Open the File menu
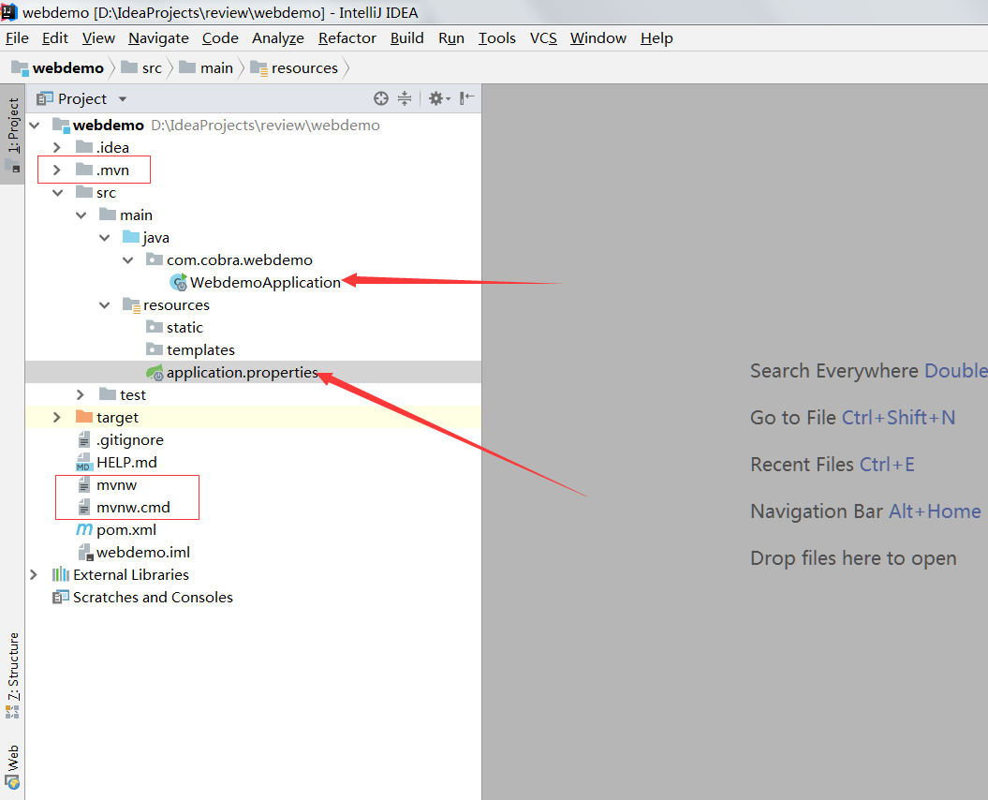The height and width of the screenshot is (800, 988). (x=17, y=38)
